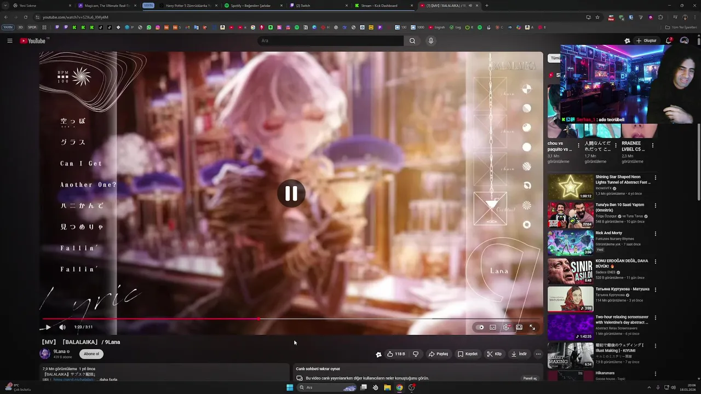The width and height of the screenshot is (701, 394).
Task: Enter fullscreen with player corner icon
Action: (x=532, y=327)
